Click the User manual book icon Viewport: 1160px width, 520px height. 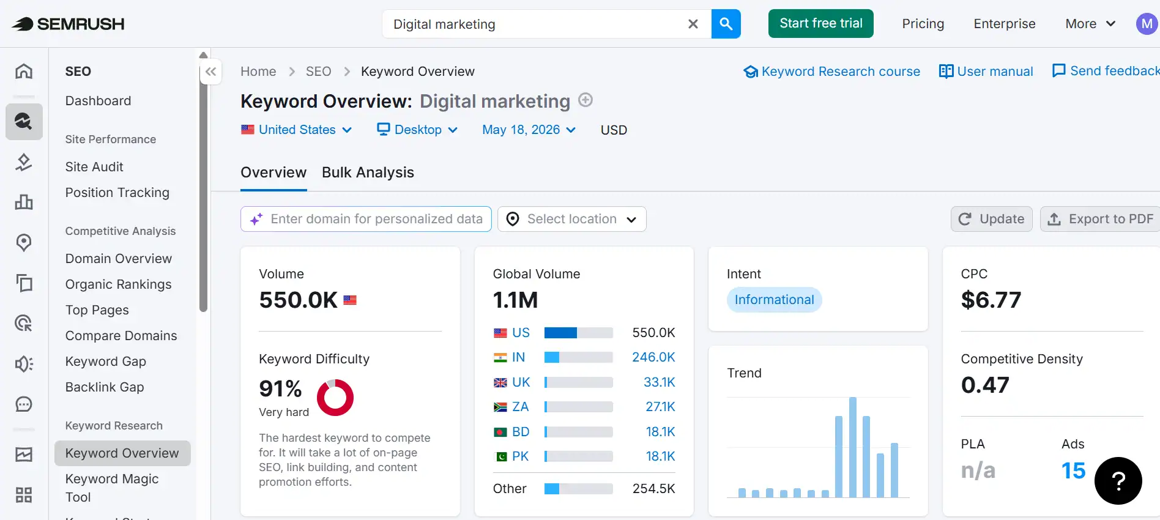946,72
